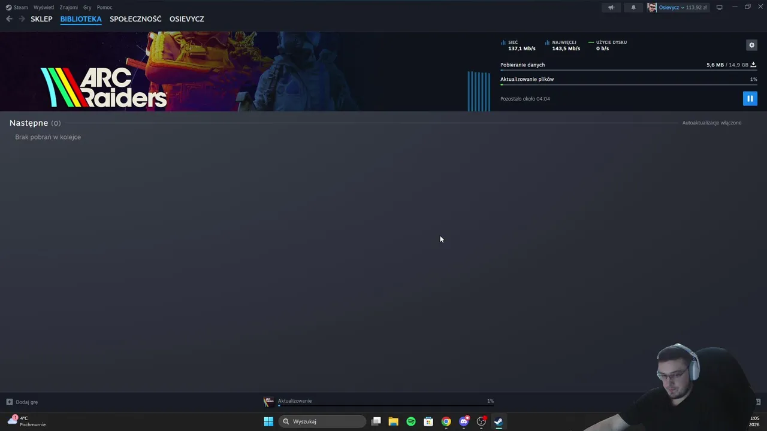767x431 pixels.
Task: Open the Pomoc menu
Action: coord(104,7)
